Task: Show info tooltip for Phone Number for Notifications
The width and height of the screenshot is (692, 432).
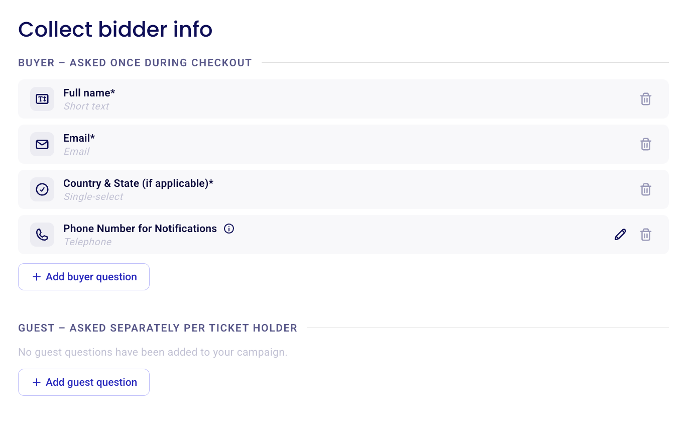Action: [229, 229]
